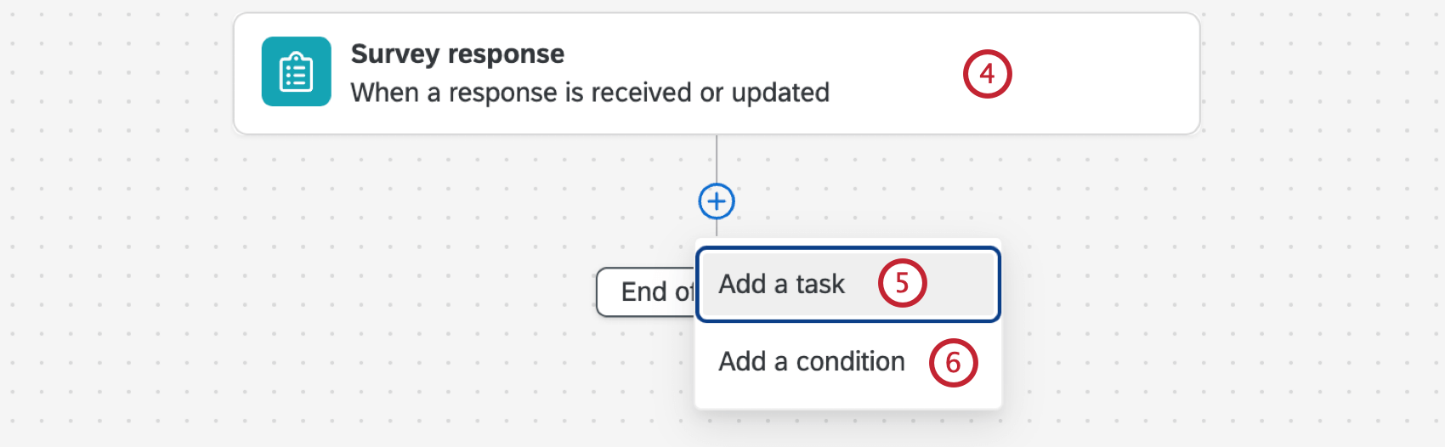The width and height of the screenshot is (1445, 447).
Task: Select Add a task from the popup menu
Action: pyautogui.click(x=782, y=284)
